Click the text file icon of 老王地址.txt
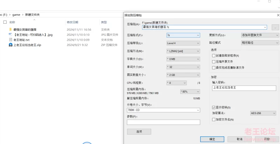The image size is (280, 144). 10,40
